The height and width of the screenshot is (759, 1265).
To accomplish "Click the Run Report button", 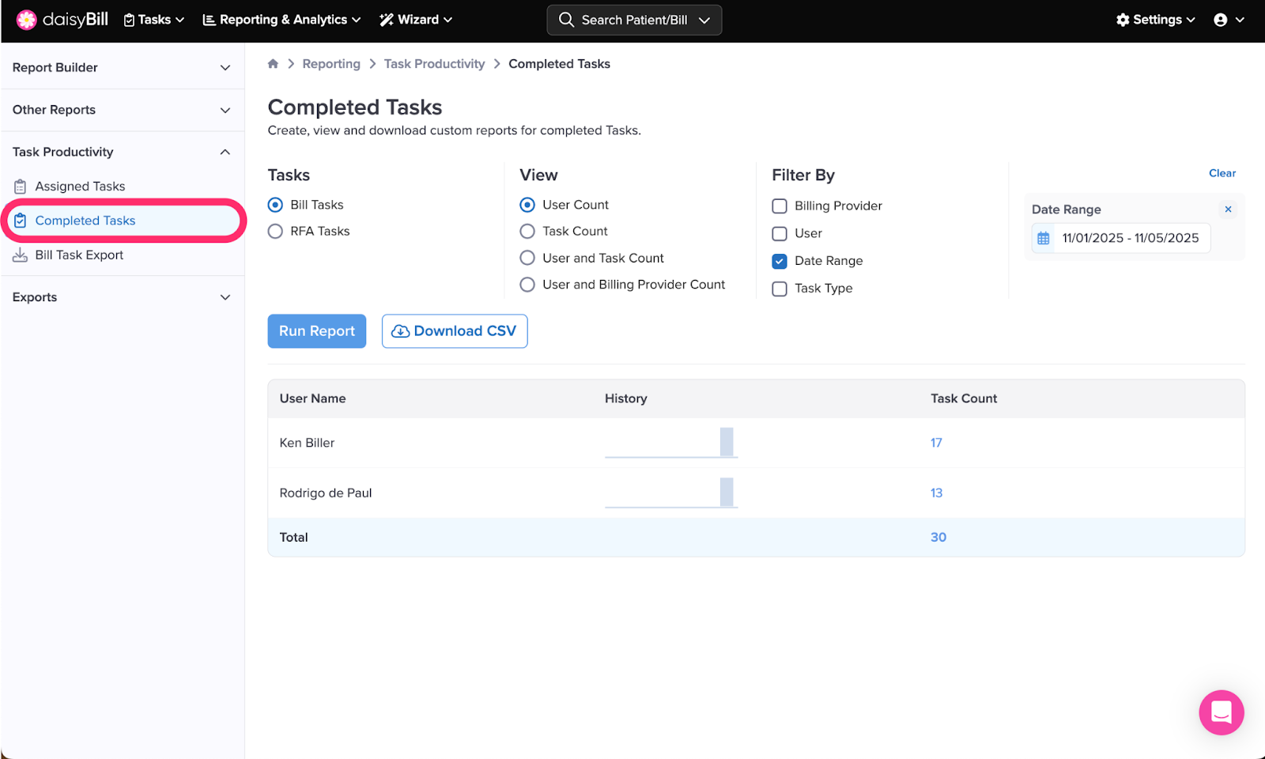I will click(x=316, y=331).
